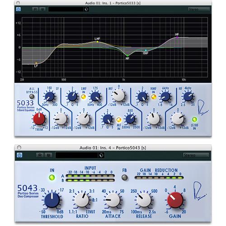Open the preset field in Portico5033 window

(66, 9)
